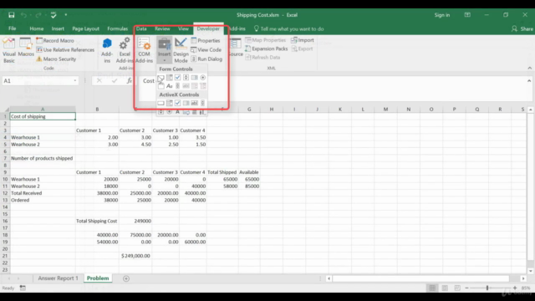Image resolution: width=535 pixels, height=301 pixels.
Task: Insert ActiveX command button
Action: click(160, 103)
